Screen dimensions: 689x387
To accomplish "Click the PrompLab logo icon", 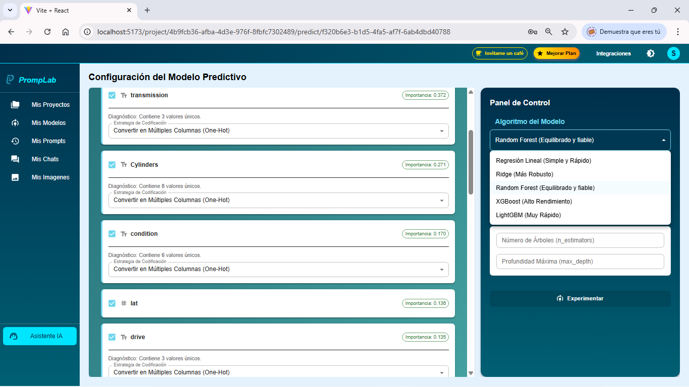I will (10, 80).
